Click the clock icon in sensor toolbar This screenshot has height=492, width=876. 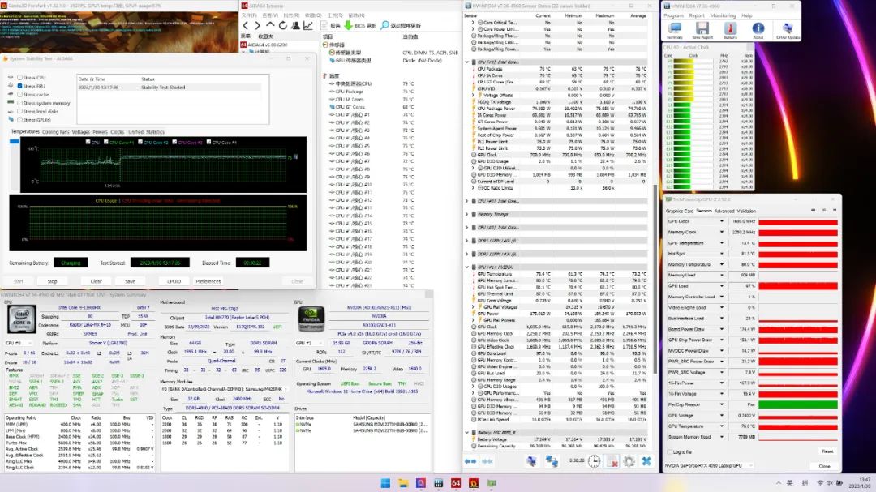tap(594, 460)
